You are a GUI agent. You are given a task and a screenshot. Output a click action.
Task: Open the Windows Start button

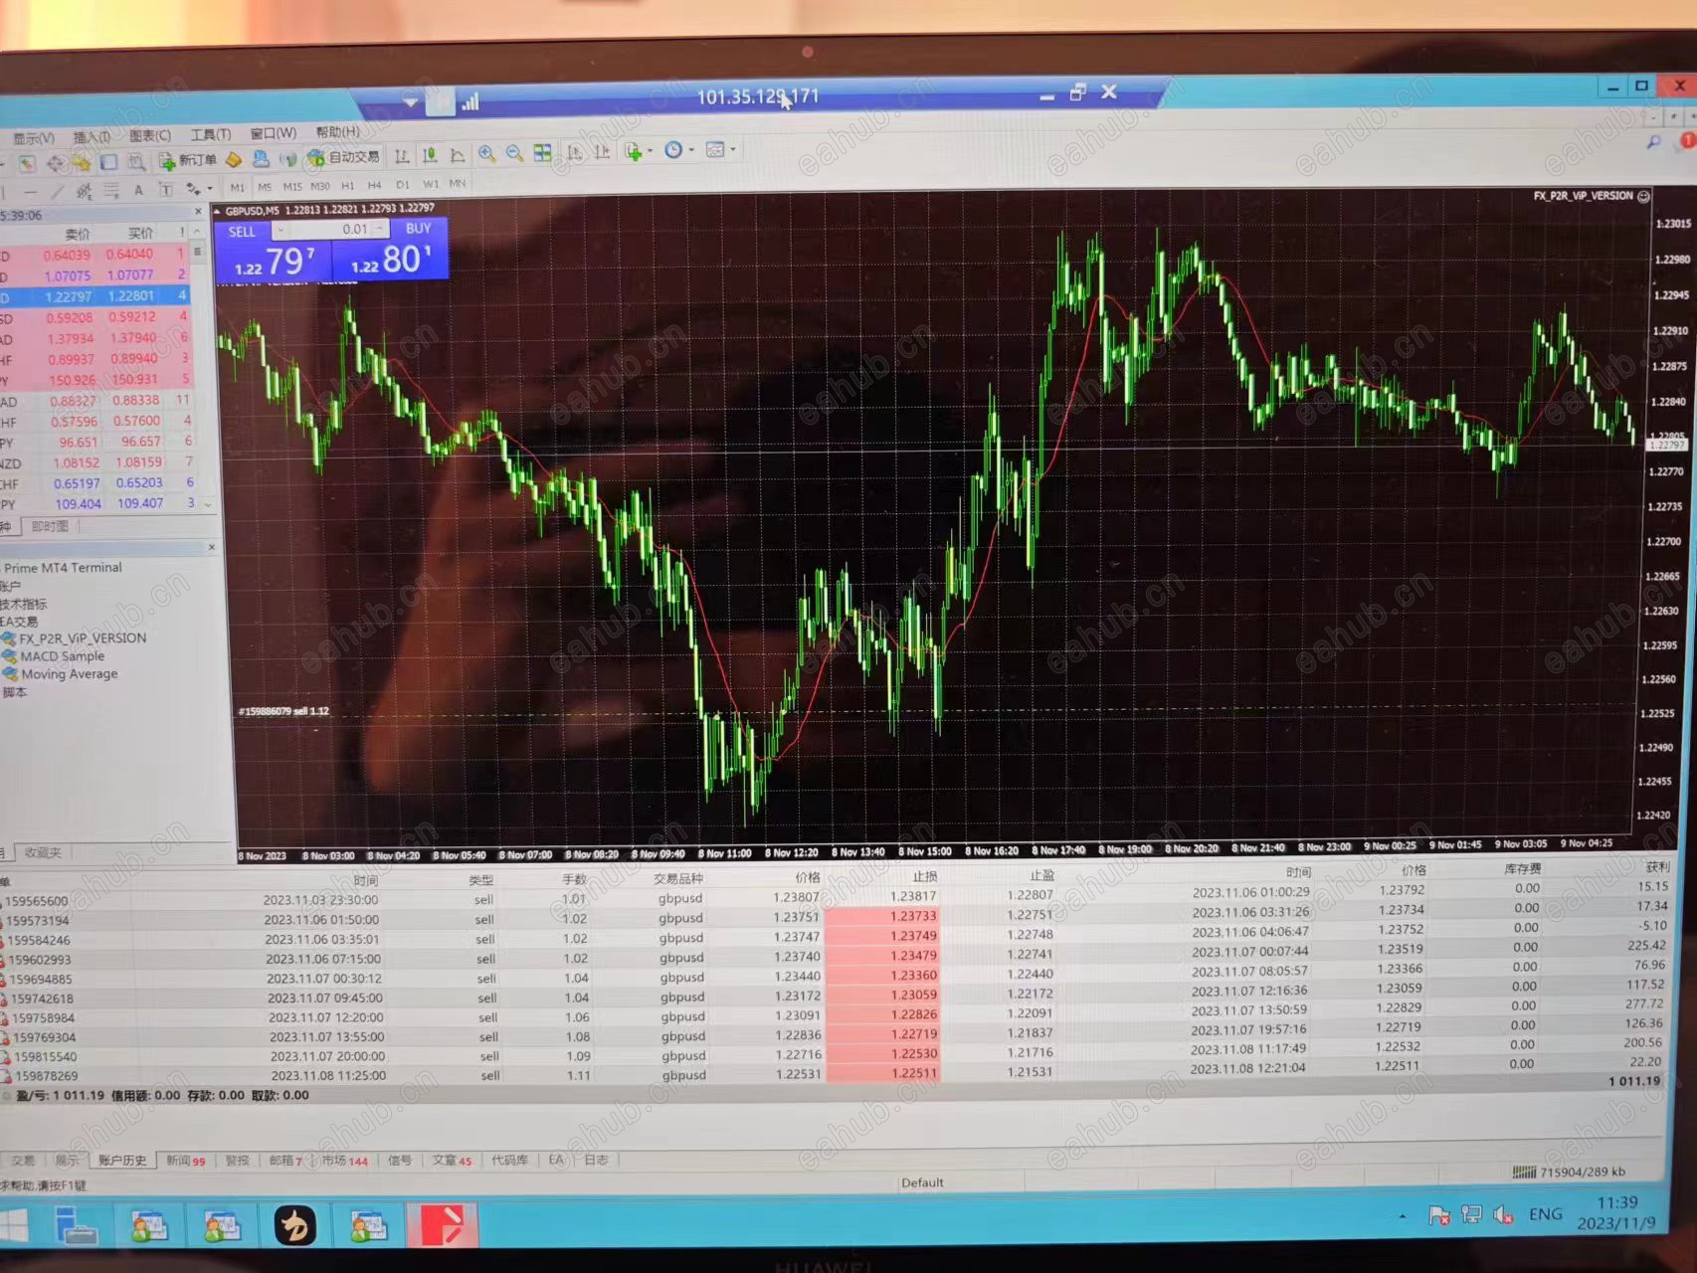click(15, 1224)
